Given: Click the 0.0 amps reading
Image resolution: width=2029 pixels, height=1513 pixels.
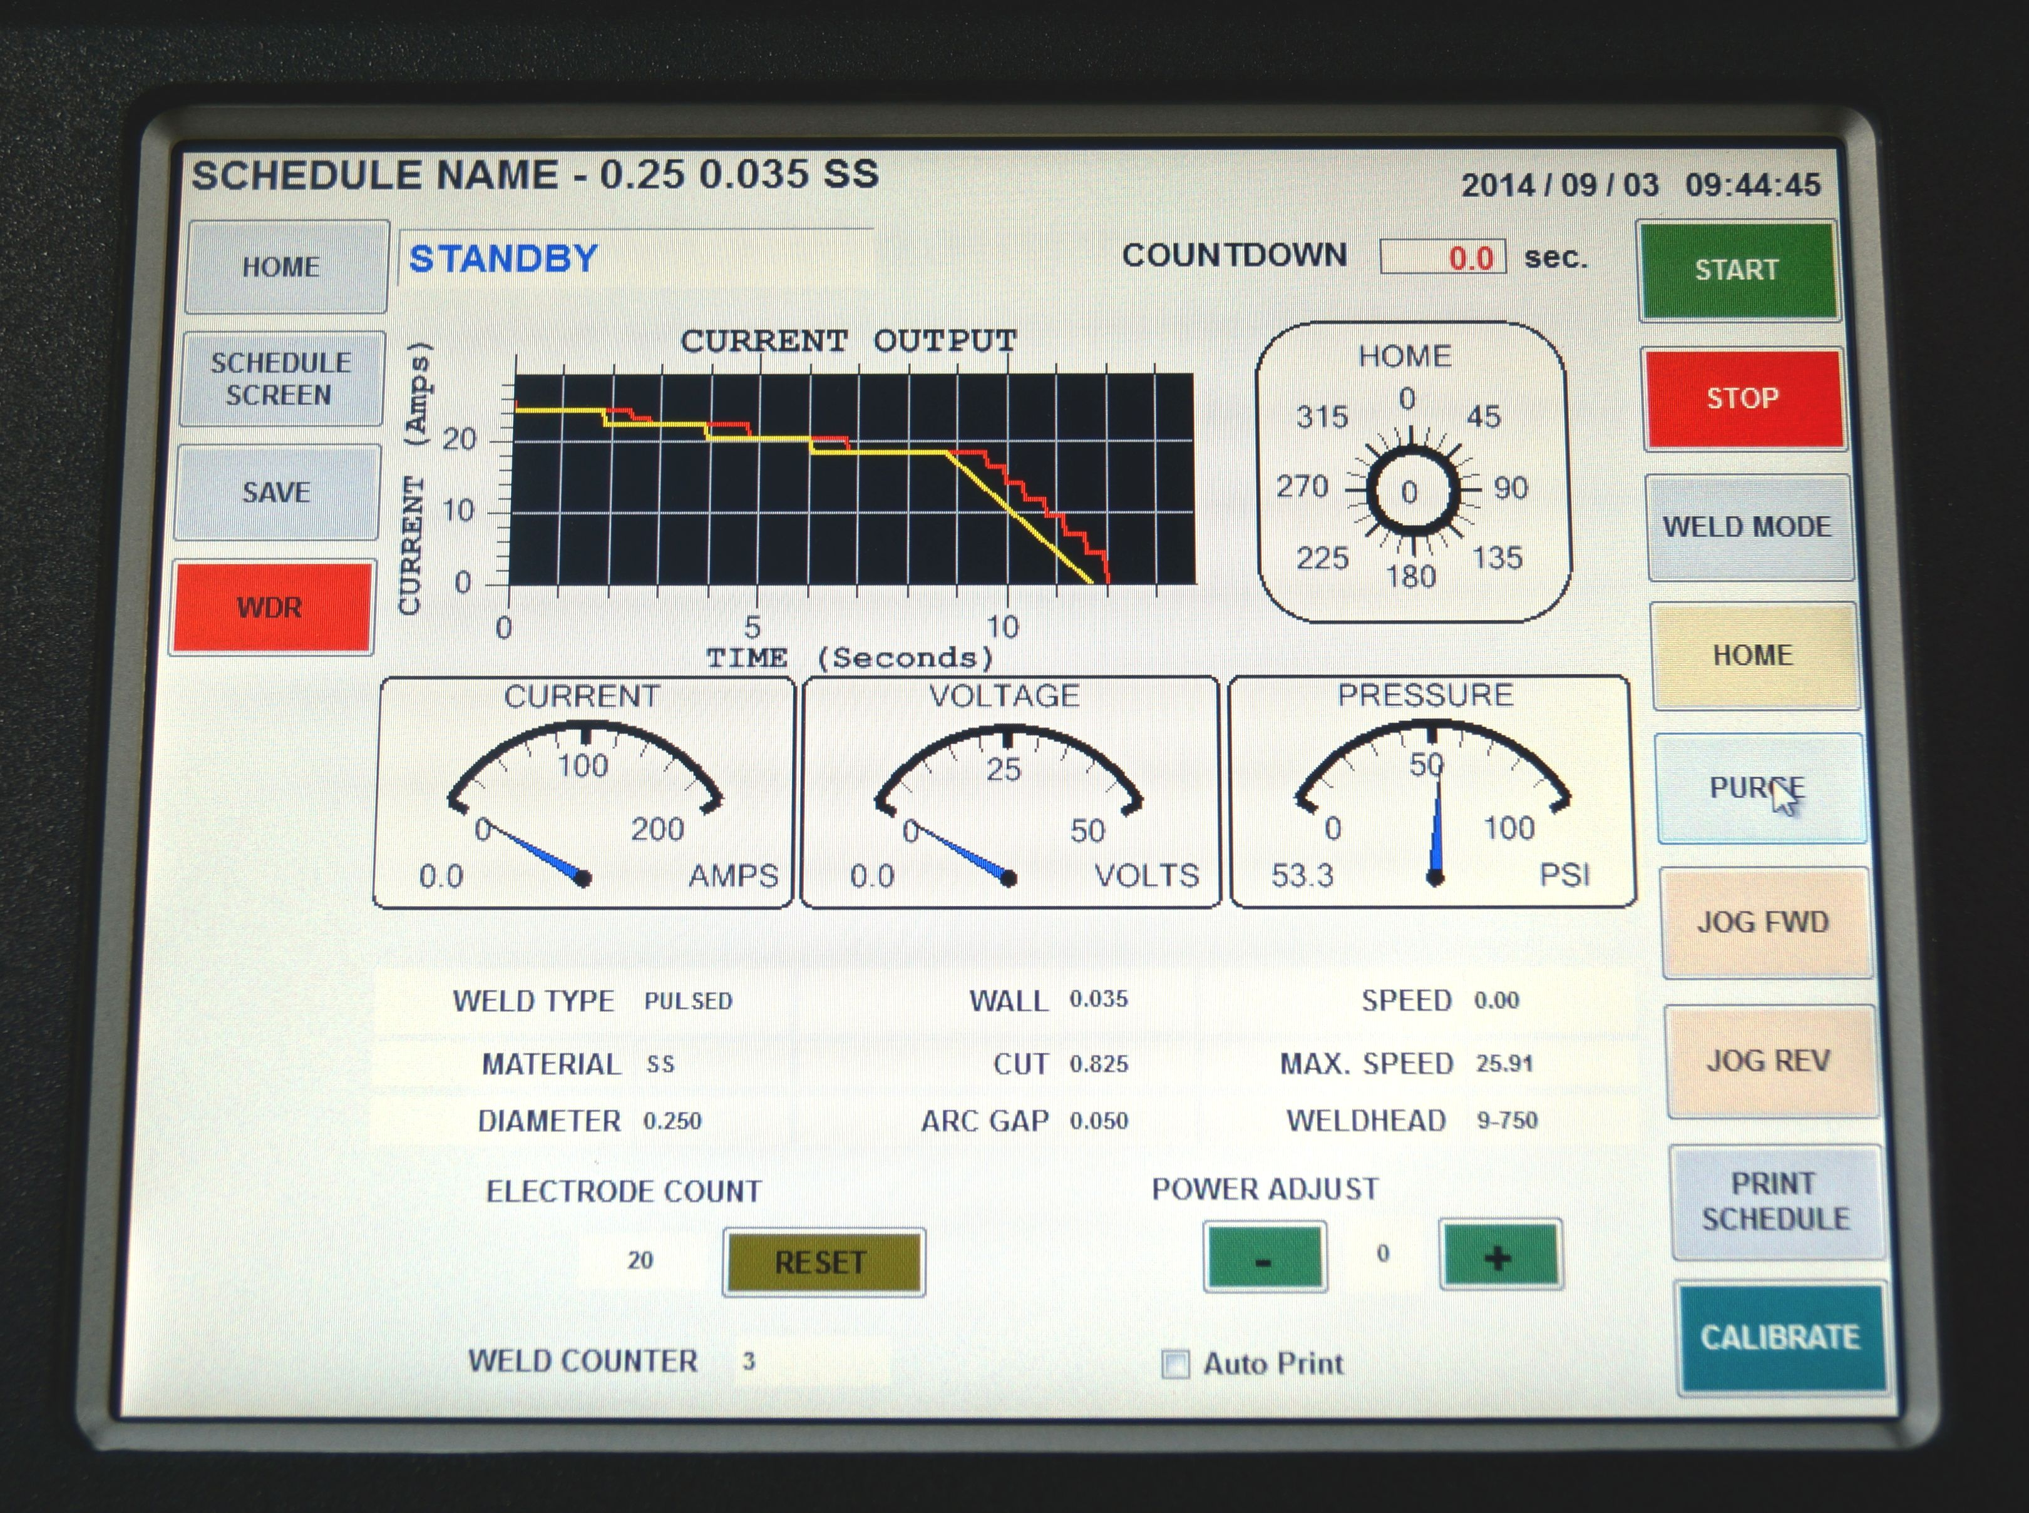Looking at the screenshot, I should (441, 877).
